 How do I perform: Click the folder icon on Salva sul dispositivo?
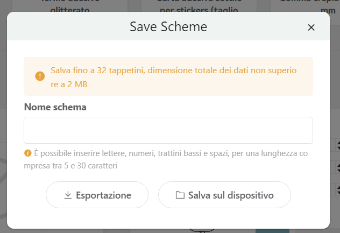click(180, 195)
